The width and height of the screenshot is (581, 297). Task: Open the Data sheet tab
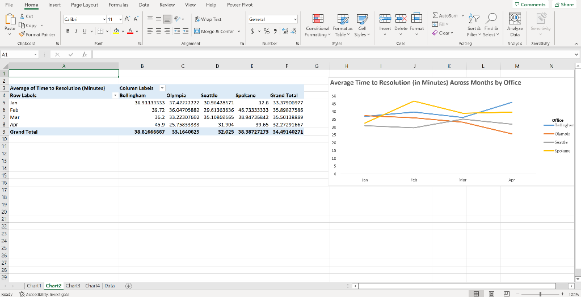(110, 286)
